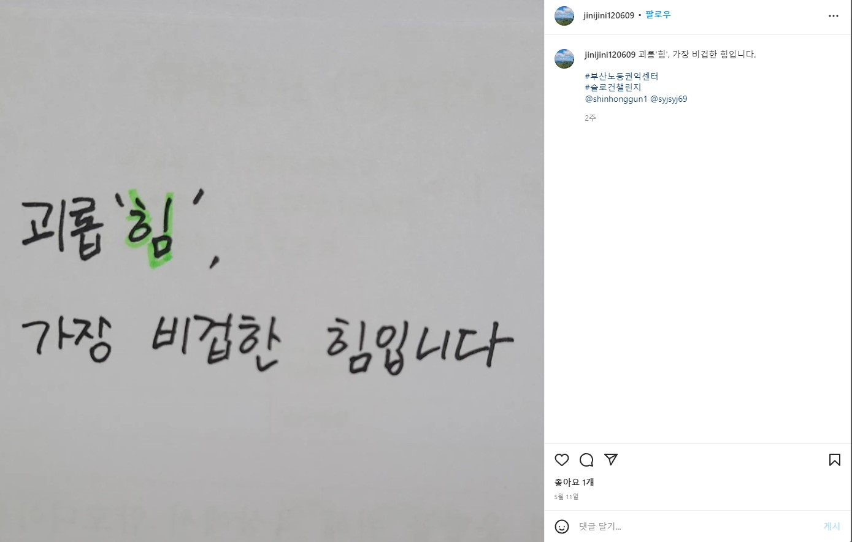View likes list 좋아요 1개

point(574,483)
